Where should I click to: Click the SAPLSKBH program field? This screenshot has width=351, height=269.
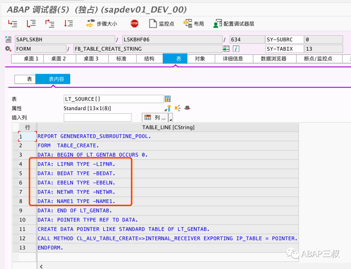[65, 39]
